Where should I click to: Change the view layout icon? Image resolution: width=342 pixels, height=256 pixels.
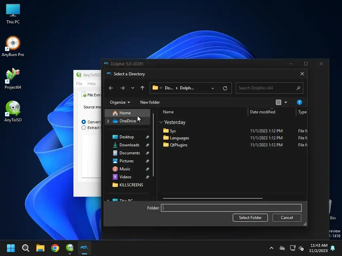click(279, 102)
